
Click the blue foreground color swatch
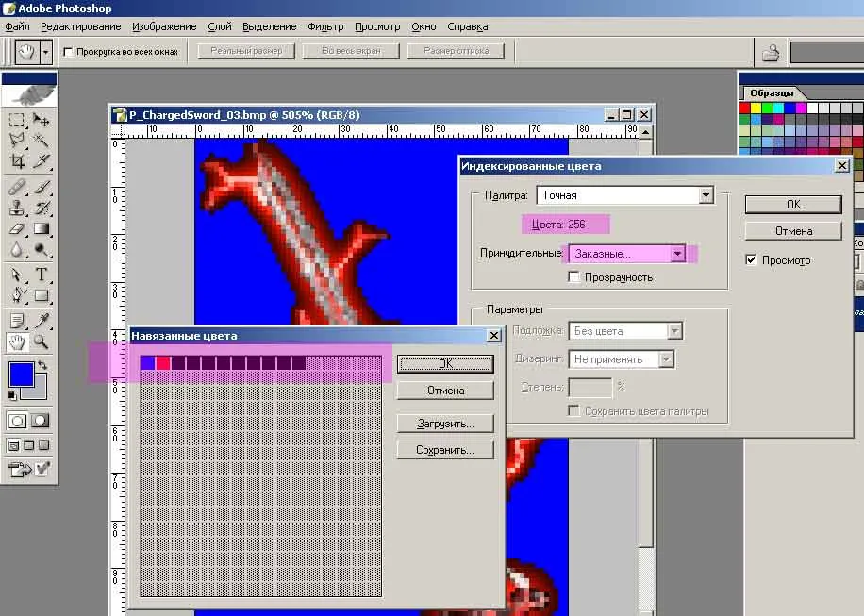point(20,373)
